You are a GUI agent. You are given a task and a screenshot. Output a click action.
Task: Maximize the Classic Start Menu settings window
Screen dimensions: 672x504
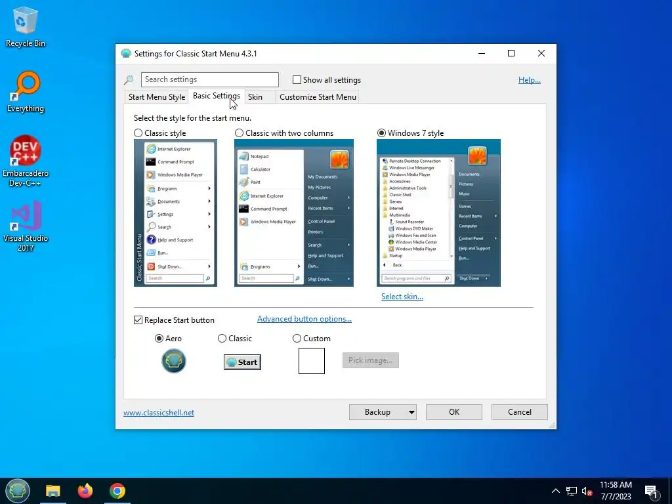click(x=511, y=54)
